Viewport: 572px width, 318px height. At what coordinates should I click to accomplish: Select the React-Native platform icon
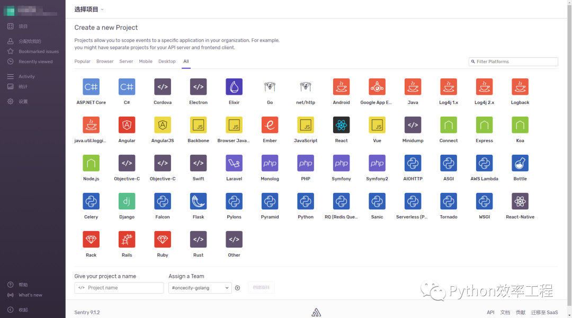click(x=520, y=201)
